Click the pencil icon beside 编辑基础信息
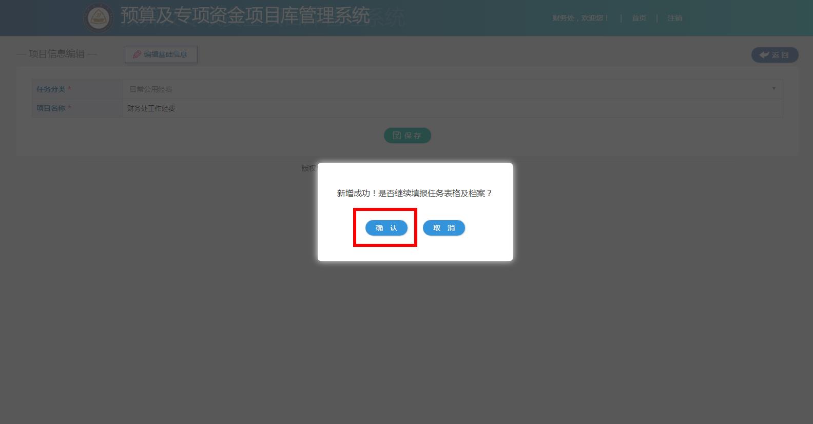Screen dimensions: 813x424 click(137, 54)
